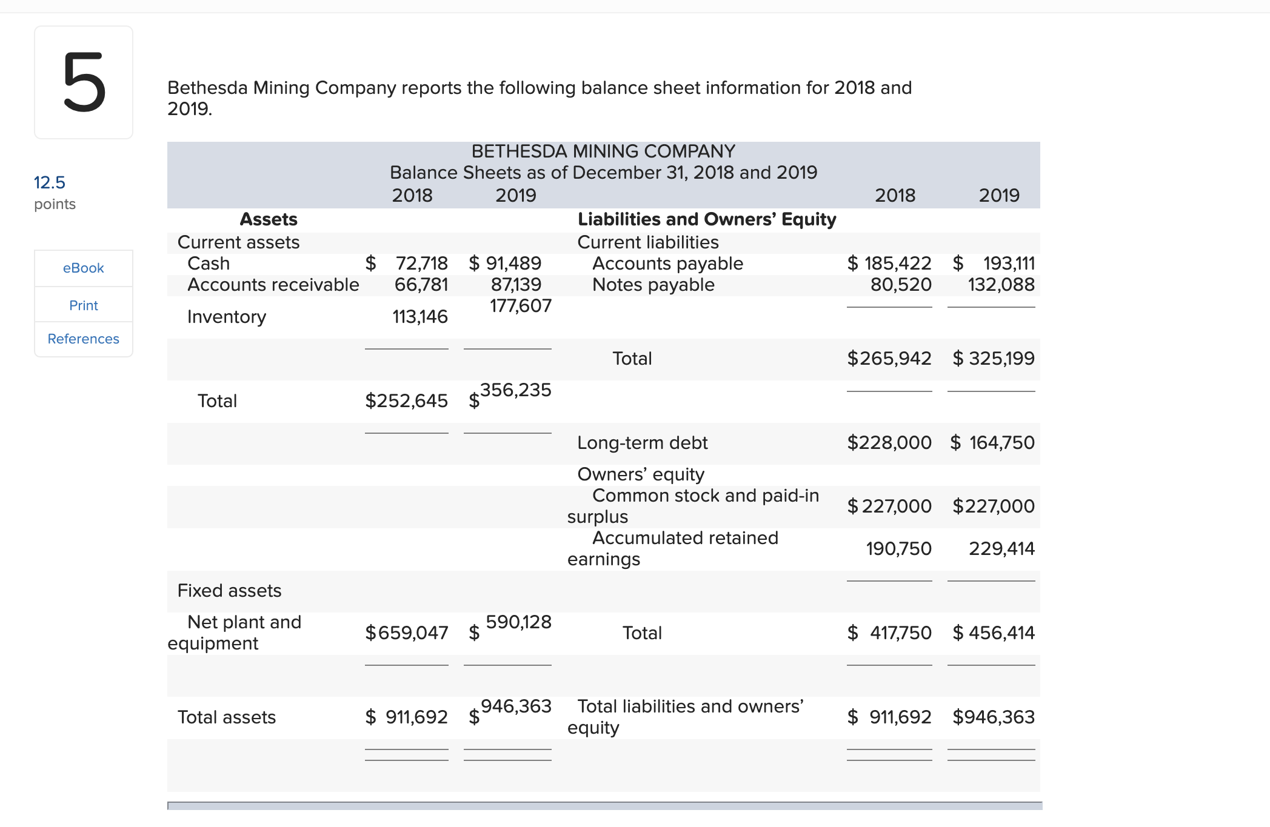Click the Print link
The image size is (1270, 827).
tap(83, 305)
